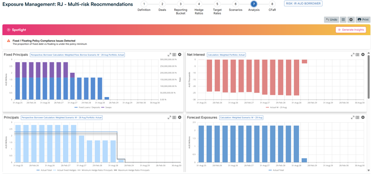Click the dashboard vertical scrollbar
The width and height of the screenshot is (371, 174).
click(369, 76)
